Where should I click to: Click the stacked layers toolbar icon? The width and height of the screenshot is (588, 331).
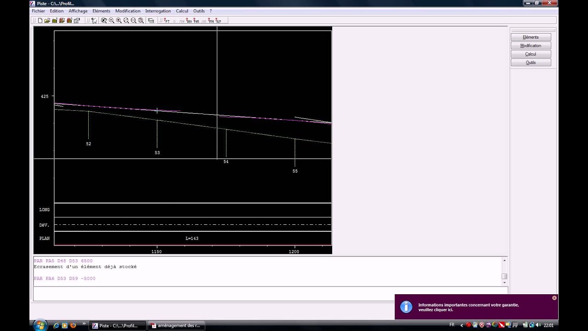tap(151, 20)
